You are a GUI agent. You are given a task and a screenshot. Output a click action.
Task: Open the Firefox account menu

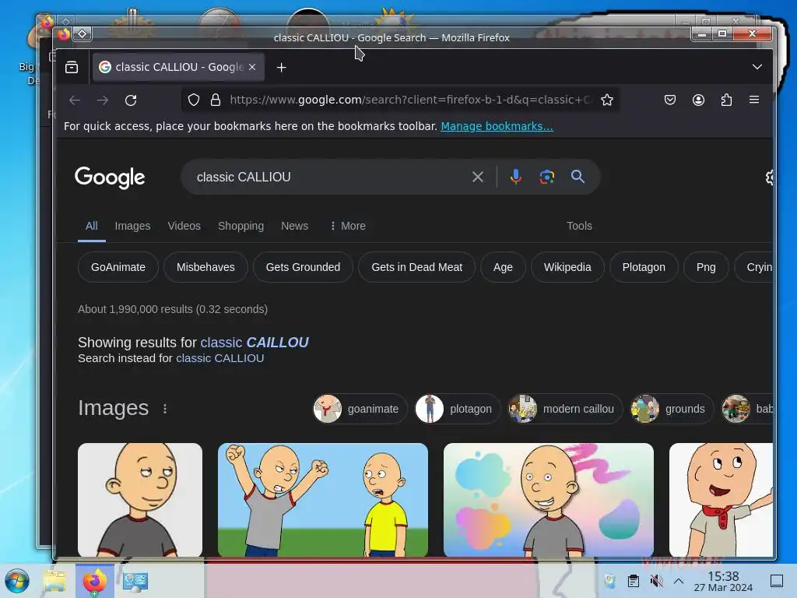698,100
